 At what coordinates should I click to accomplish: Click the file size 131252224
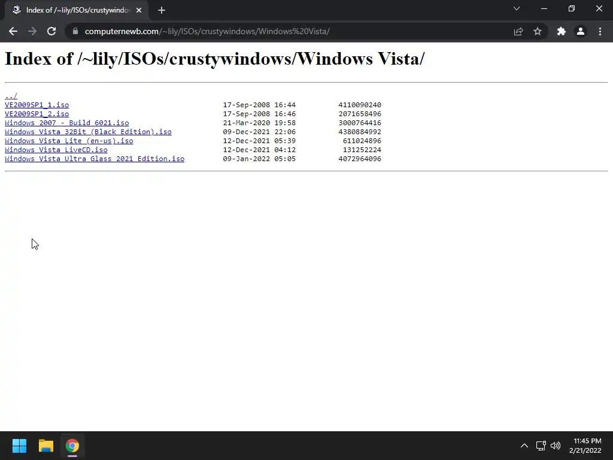(362, 150)
